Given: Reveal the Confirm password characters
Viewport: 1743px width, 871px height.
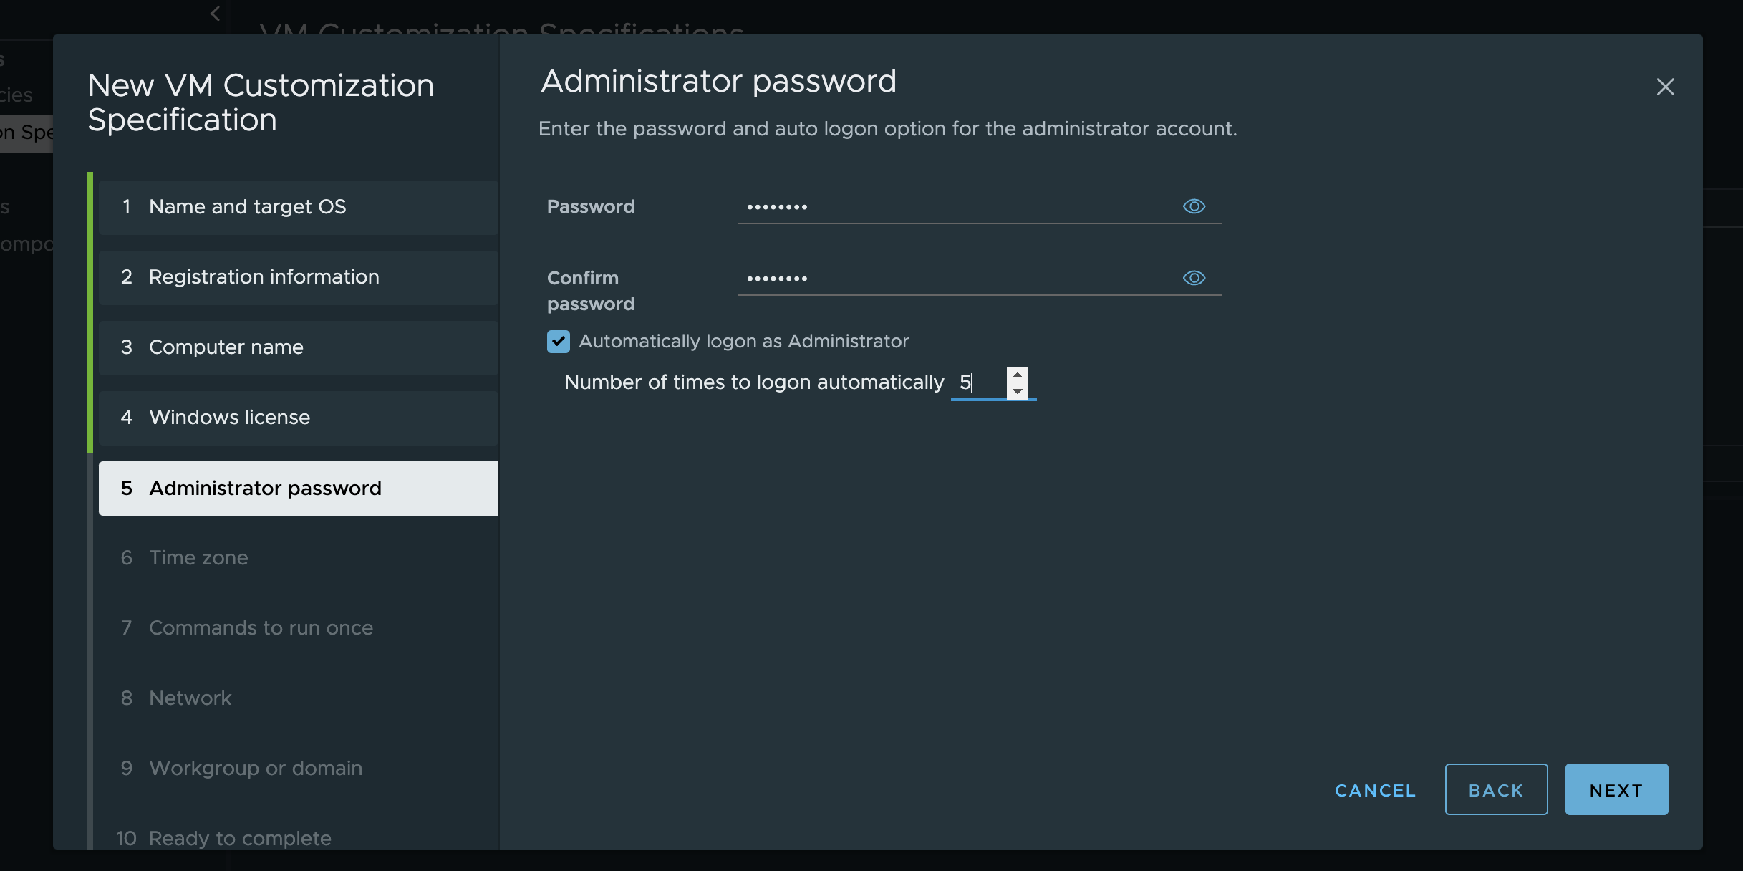Looking at the screenshot, I should click(x=1194, y=278).
